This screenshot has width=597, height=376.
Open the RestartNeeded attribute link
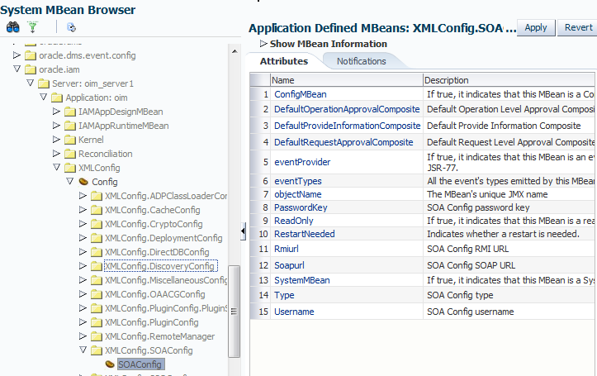(304, 234)
